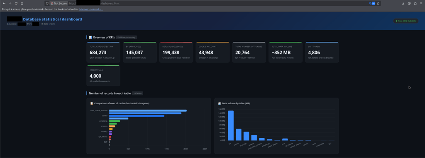Click the card_check_amazon bar in Data volume chart

point(262,139)
